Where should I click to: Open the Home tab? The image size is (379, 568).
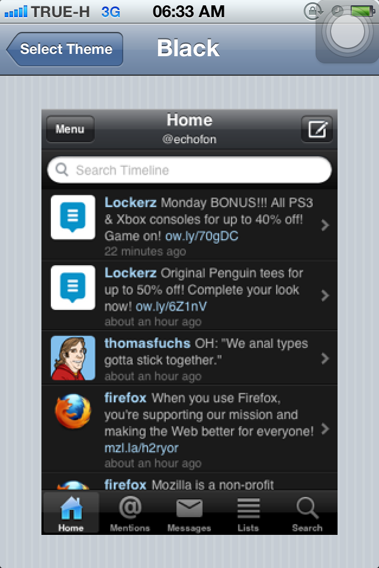(71, 514)
